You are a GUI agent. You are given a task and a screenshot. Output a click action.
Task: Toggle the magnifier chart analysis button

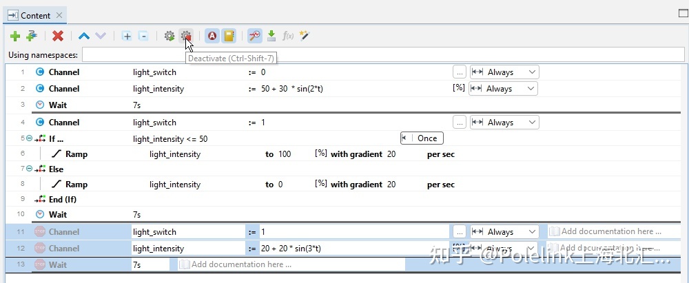coord(255,36)
